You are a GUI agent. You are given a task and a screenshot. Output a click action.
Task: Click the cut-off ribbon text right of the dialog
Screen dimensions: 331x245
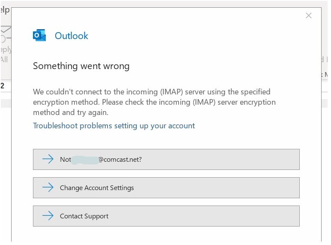(x=325, y=74)
